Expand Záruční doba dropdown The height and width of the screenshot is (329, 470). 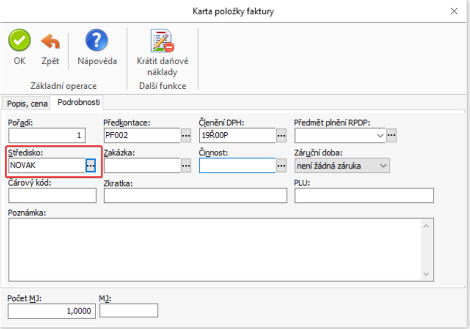pos(383,165)
